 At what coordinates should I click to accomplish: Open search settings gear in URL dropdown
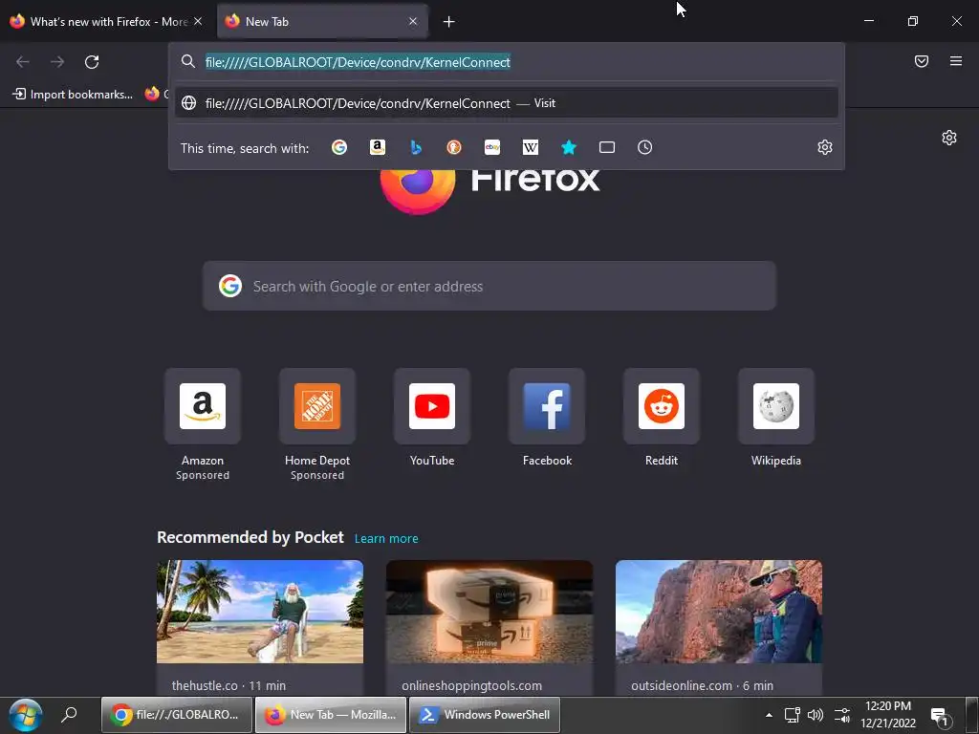point(825,147)
